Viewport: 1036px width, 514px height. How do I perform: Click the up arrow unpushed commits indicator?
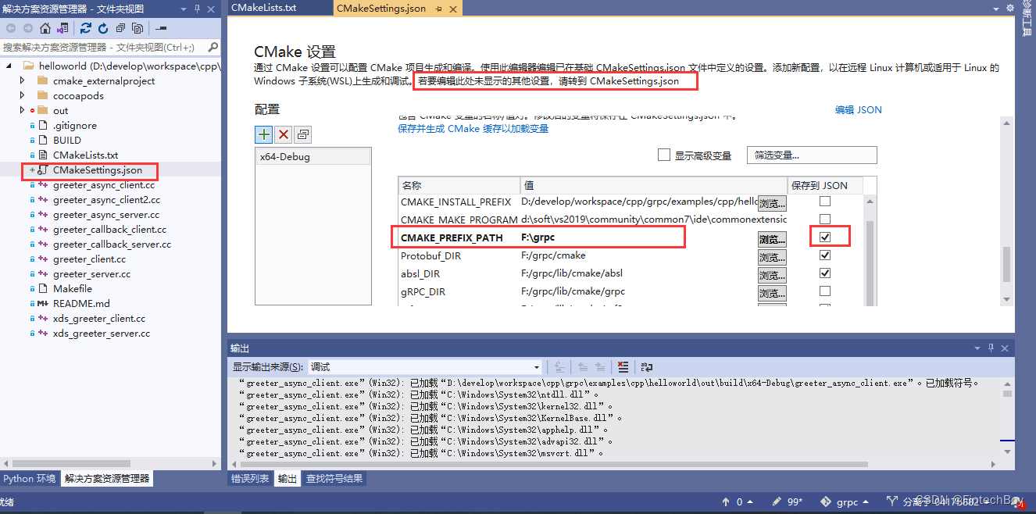[x=727, y=502]
